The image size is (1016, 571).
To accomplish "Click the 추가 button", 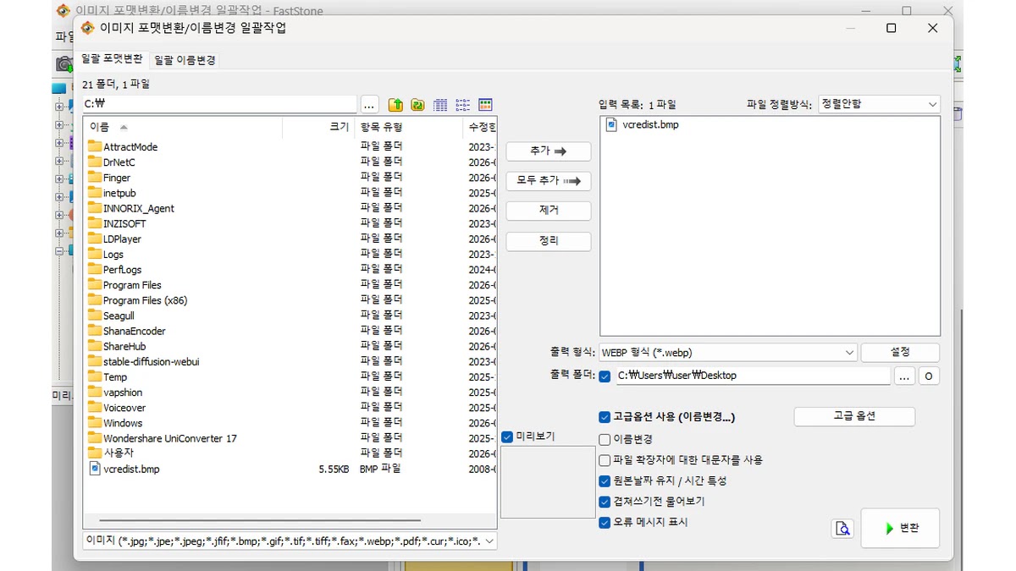I will click(549, 151).
